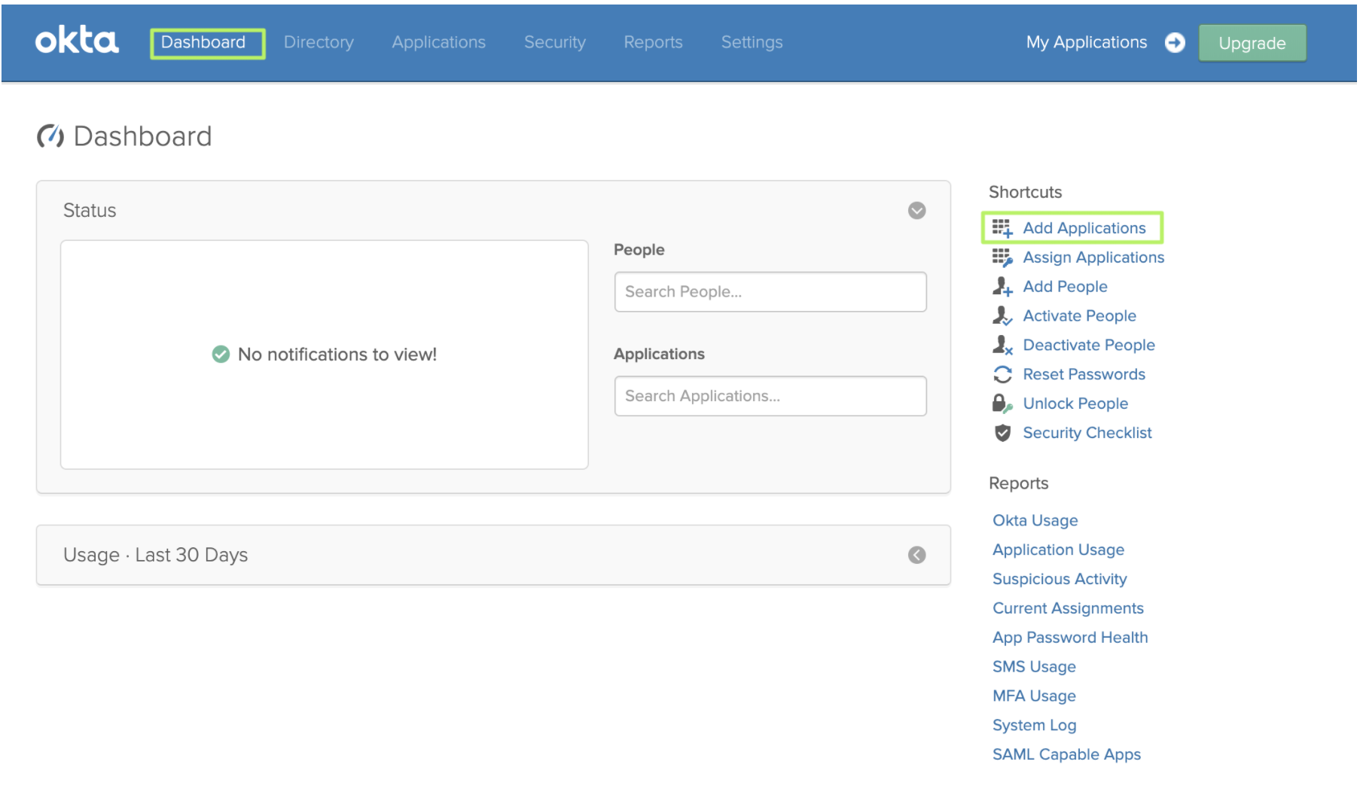
Task: Click the Search Applications field
Action: tap(770, 396)
